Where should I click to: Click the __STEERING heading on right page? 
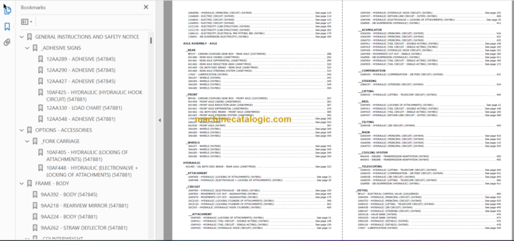click(367, 81)
